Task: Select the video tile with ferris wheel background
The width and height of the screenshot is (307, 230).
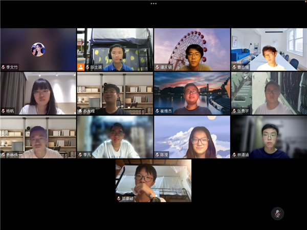Action: [x=192, y=49]
